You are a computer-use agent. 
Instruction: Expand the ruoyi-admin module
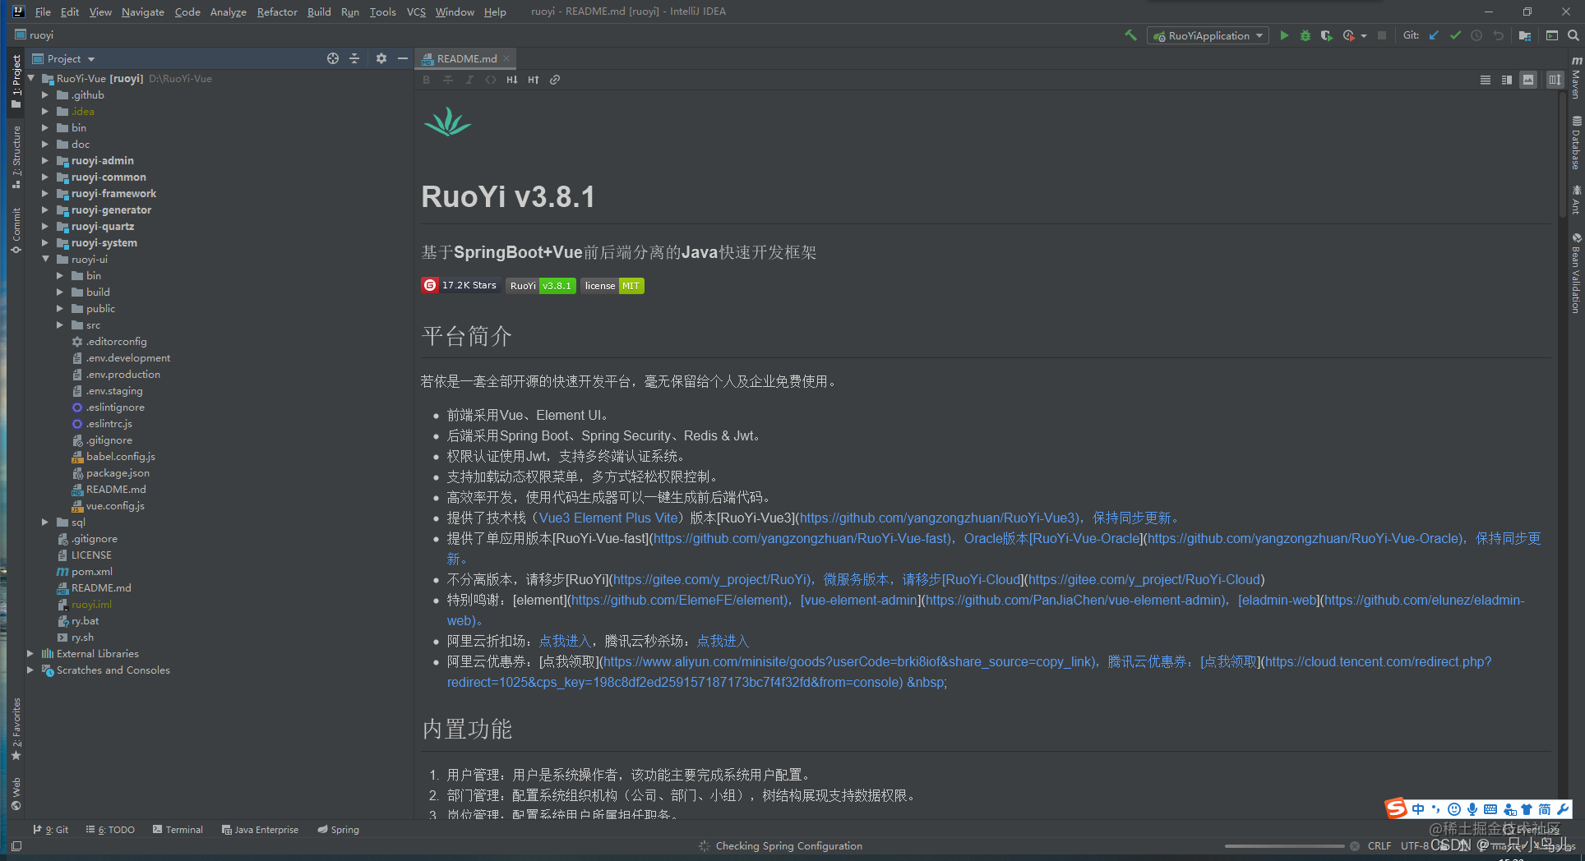pos(45,161)
